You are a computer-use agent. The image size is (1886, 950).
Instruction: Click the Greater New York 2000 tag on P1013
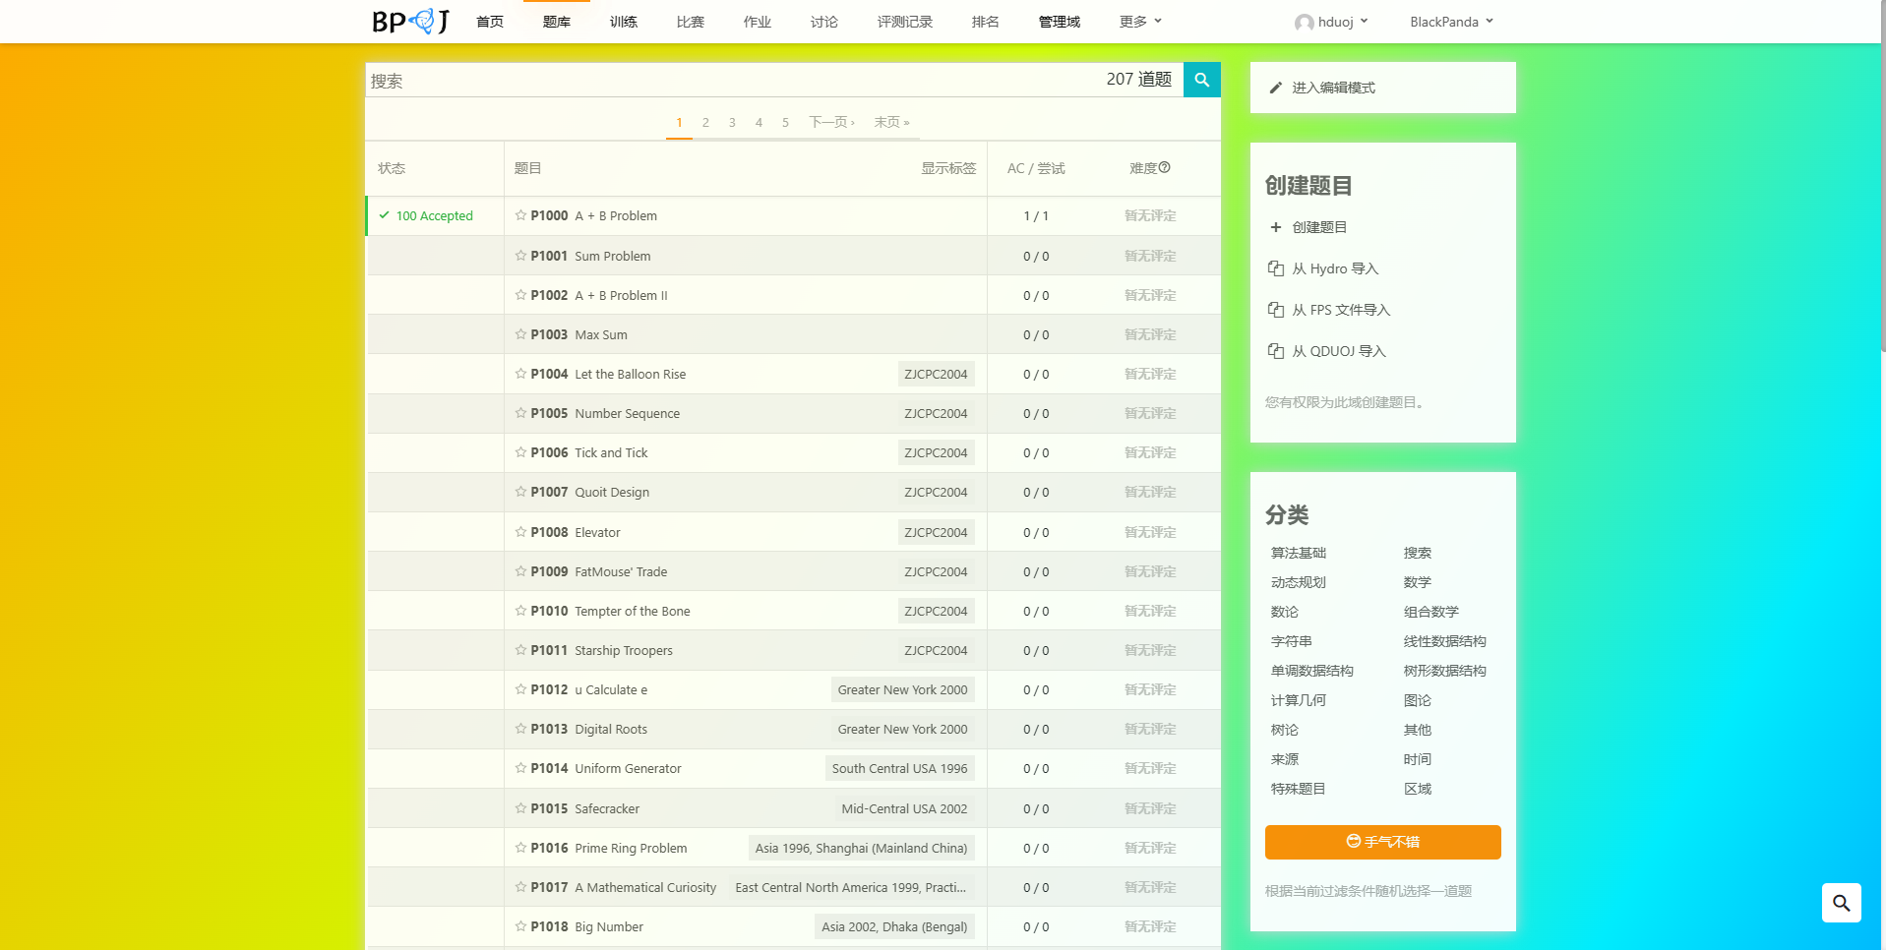click(x=902, y=729)
